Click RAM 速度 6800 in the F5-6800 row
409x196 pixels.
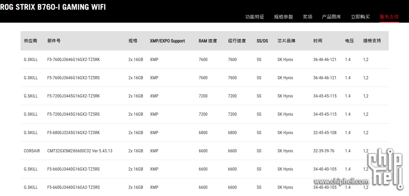click(203, 132)
